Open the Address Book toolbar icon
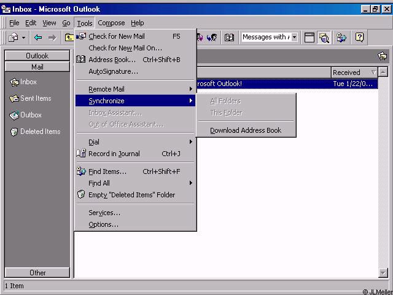The width and height of the screenshot is (393, 295). 229,37
